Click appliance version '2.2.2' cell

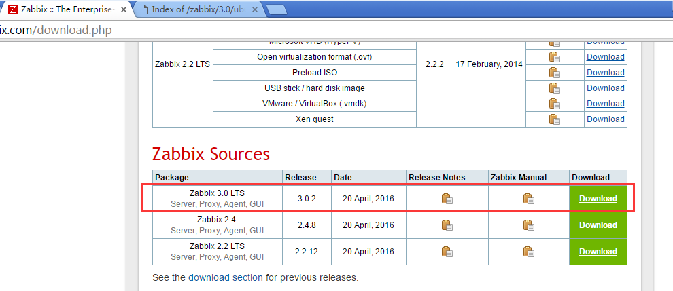(434, 64)
